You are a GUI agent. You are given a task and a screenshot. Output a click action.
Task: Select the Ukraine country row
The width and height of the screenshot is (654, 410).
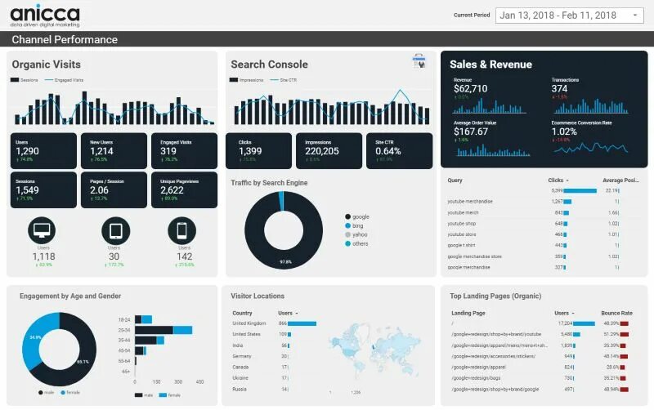click(x=275, y=378)
